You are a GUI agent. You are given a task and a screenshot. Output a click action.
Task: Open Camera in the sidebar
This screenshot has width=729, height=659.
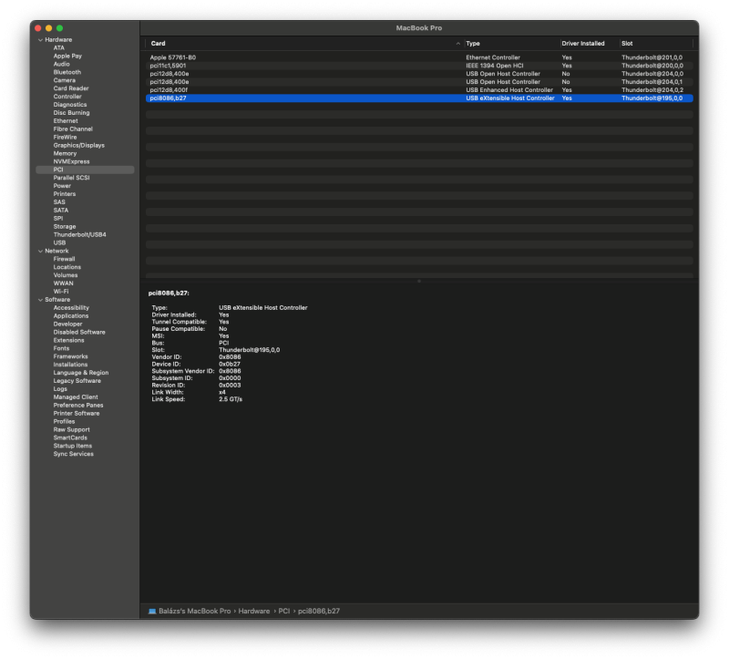[x=64, y=80]
